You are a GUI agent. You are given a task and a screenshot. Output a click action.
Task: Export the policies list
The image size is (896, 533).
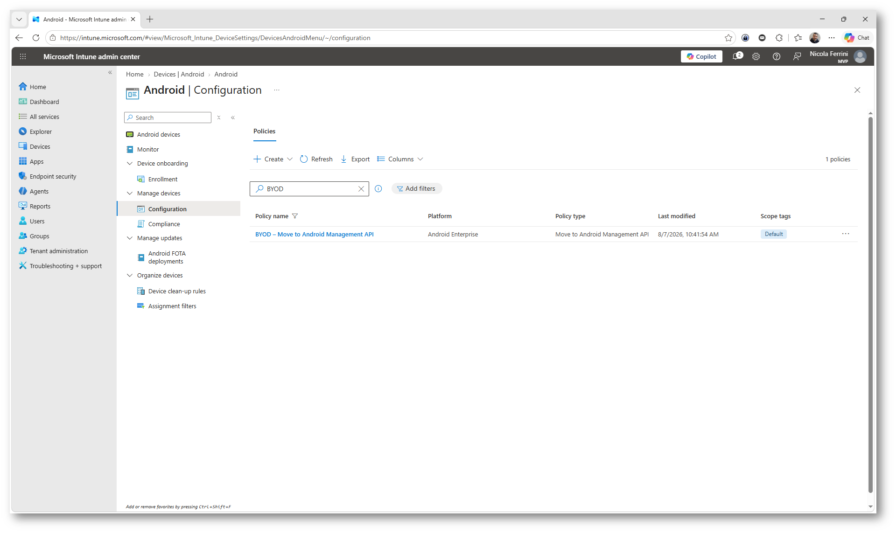[x=355, y=159]
